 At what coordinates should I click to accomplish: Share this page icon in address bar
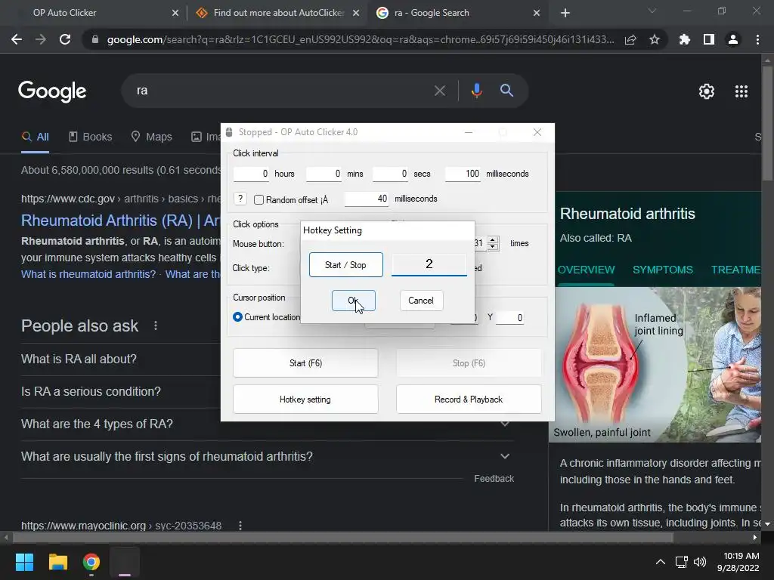(x=630, y=39)
